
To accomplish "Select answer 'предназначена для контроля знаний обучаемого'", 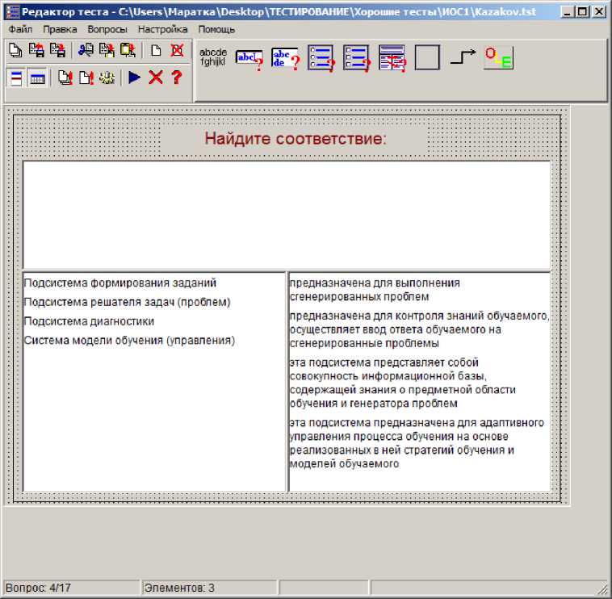I will [x=420, y=329].
